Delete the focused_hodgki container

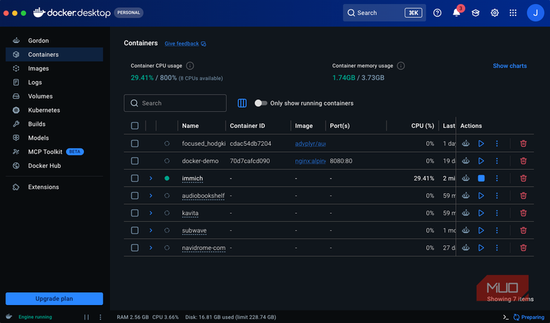pos(523,144)
